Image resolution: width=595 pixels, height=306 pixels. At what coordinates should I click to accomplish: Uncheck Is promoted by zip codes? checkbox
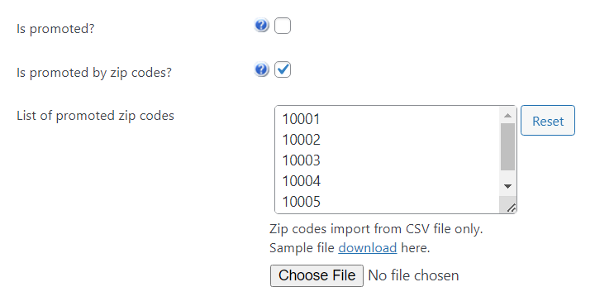coord(283,69)
